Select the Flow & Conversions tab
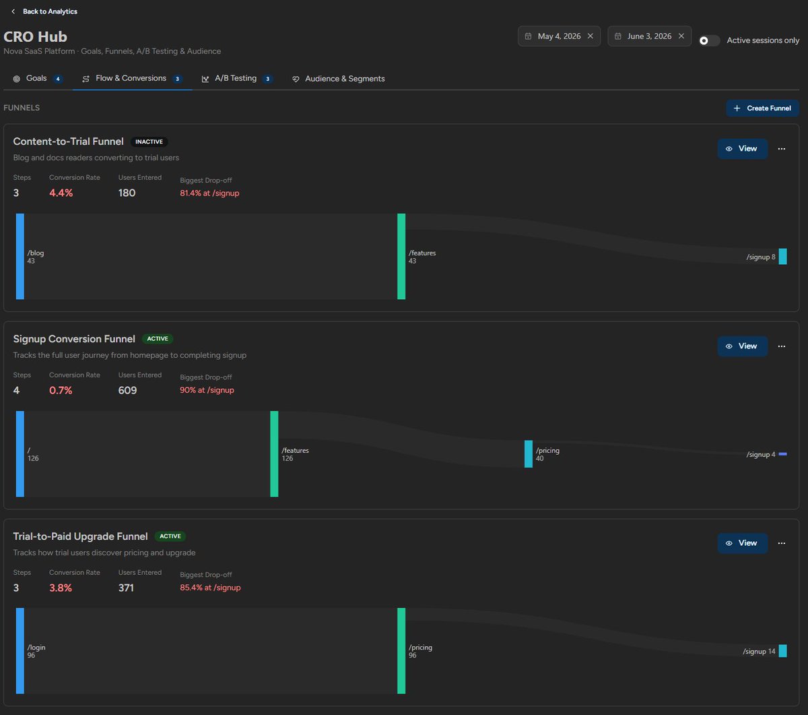808x715 pixels. (132, 78)
